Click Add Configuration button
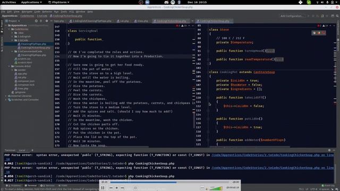 [x=292, y=16]
